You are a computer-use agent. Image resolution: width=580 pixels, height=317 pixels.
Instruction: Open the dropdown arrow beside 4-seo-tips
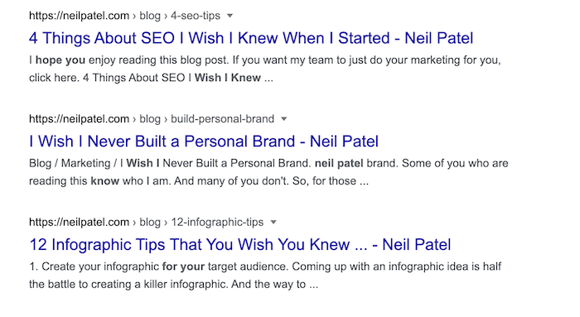point(230,16)
